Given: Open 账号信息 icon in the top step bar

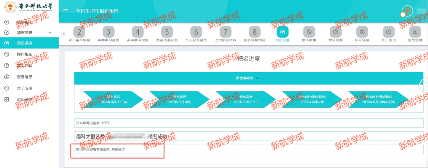Looking at the screenshot, I should pyautogui.click(x=362, y=32).
